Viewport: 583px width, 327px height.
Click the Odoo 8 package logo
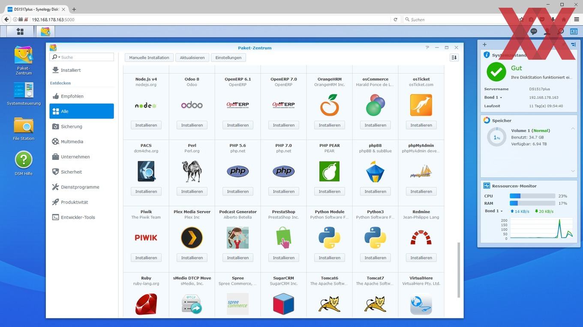(192, 105)
